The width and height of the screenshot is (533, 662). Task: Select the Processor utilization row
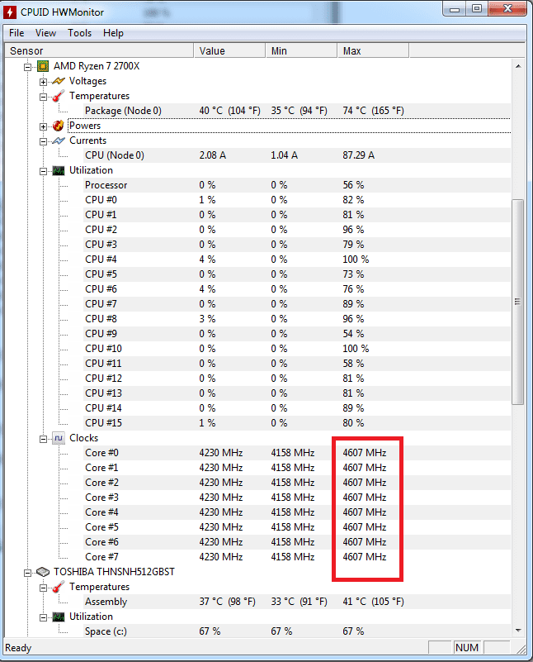pyautogui.click(x=297, y=185)
